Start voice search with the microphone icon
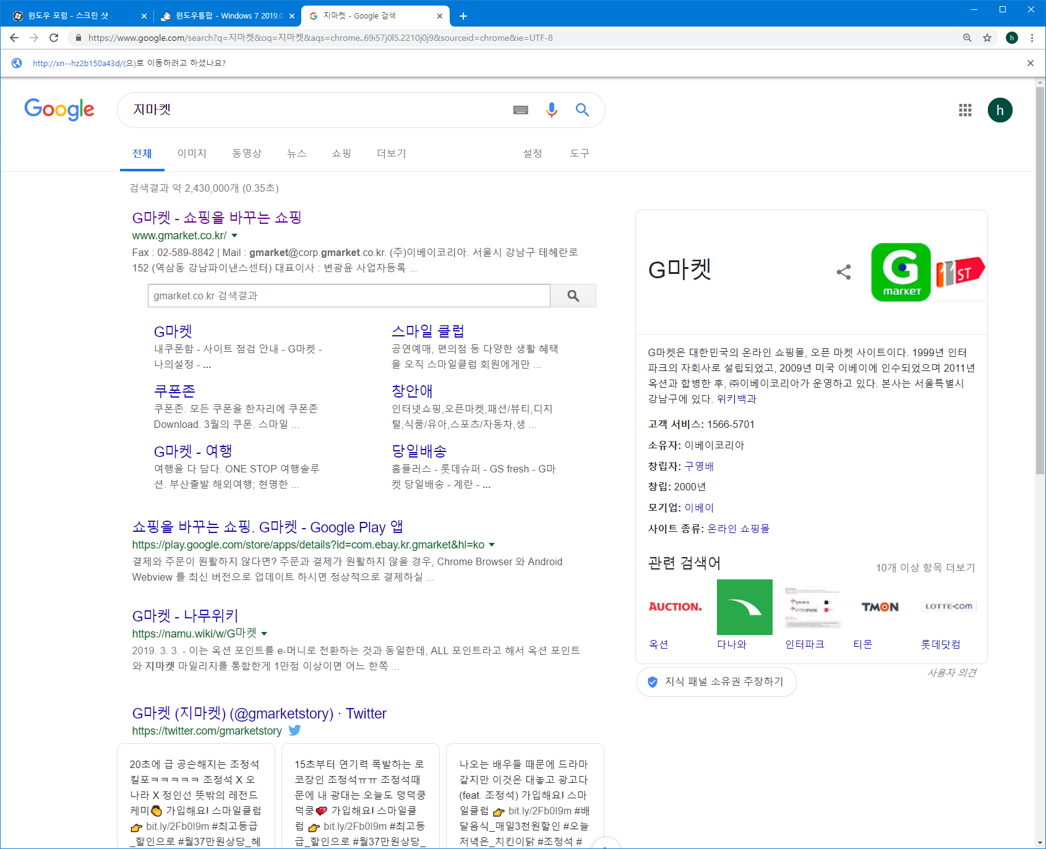The height and width of the screenshot is (849, 1046). pos(552,110)
